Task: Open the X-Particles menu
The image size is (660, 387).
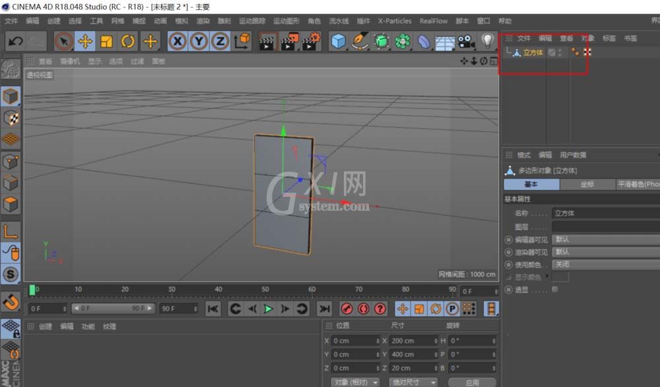Action: click(x=395, y=21)
